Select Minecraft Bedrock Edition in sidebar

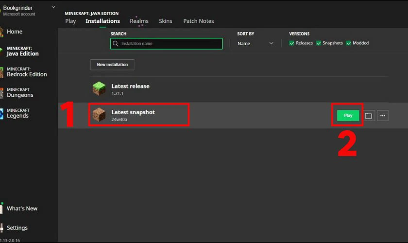click(x=27, y=72)
